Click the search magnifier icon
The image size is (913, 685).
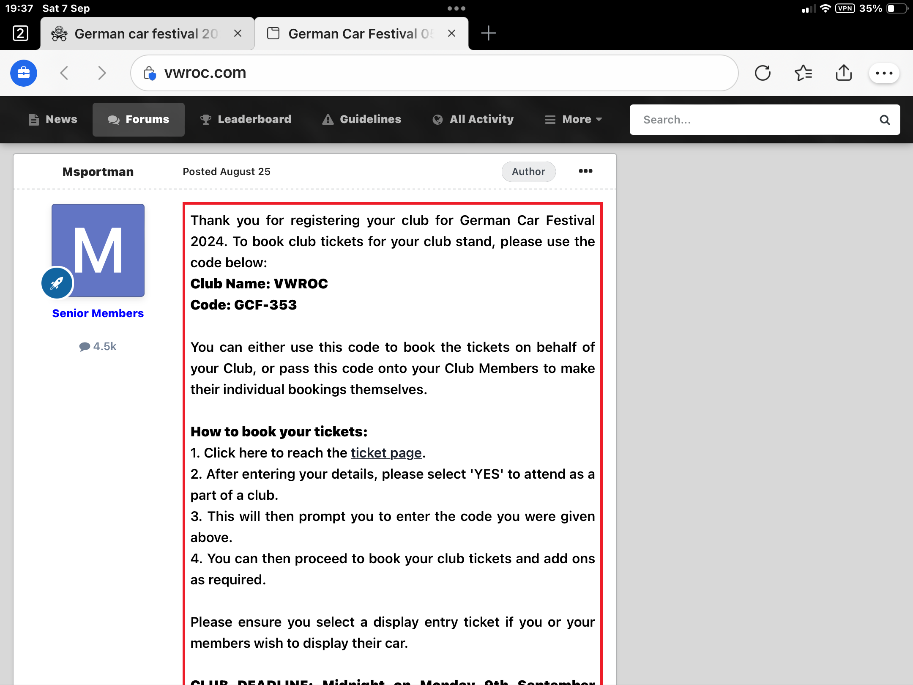tap(885, 120)
